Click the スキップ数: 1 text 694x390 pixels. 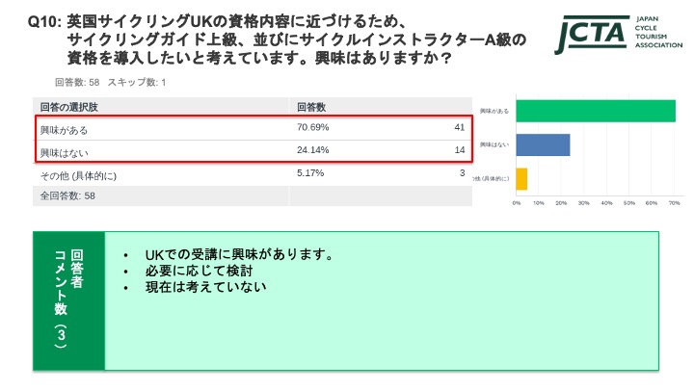[x=137, y=82]
